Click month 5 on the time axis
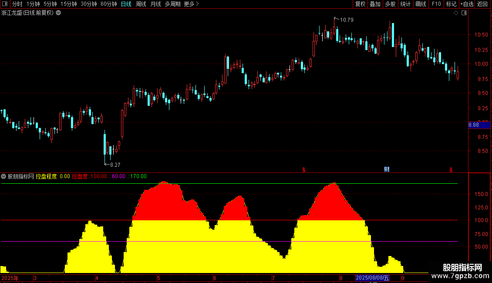This screenshot has height=283, width=492. (159, 278)
